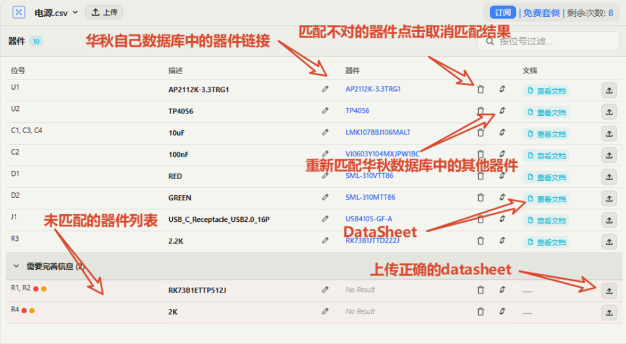Viewport: 626px width, 344px height.
Task: Delete the match for R3 row
Action: point(481,241)
